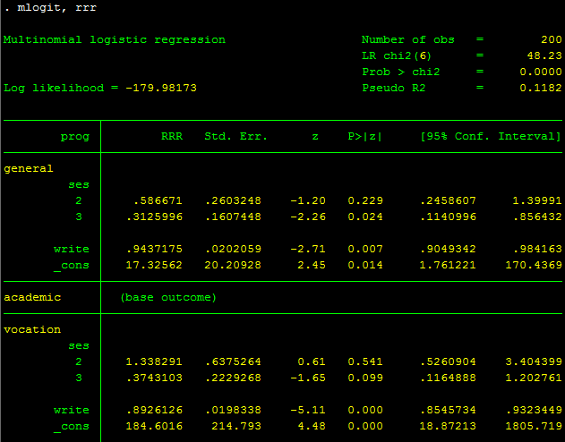
Task: Click the P>|z| column header
Action: tap(364, 136)
